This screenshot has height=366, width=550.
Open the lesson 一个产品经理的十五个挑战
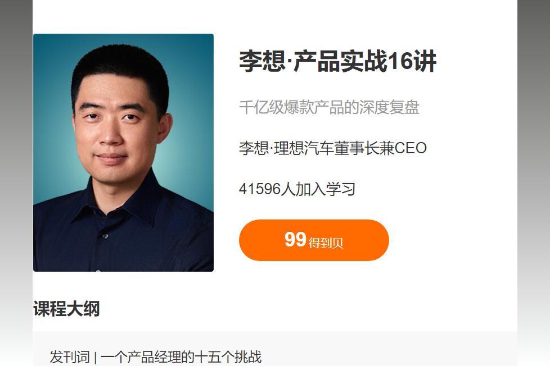[x=181, y=357]
